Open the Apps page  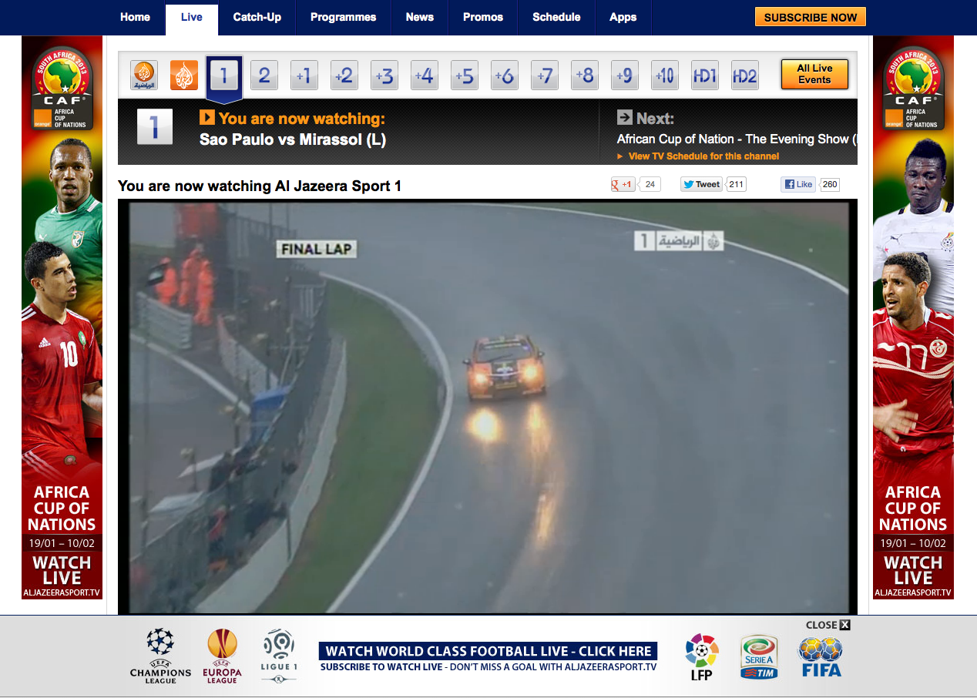623,17
